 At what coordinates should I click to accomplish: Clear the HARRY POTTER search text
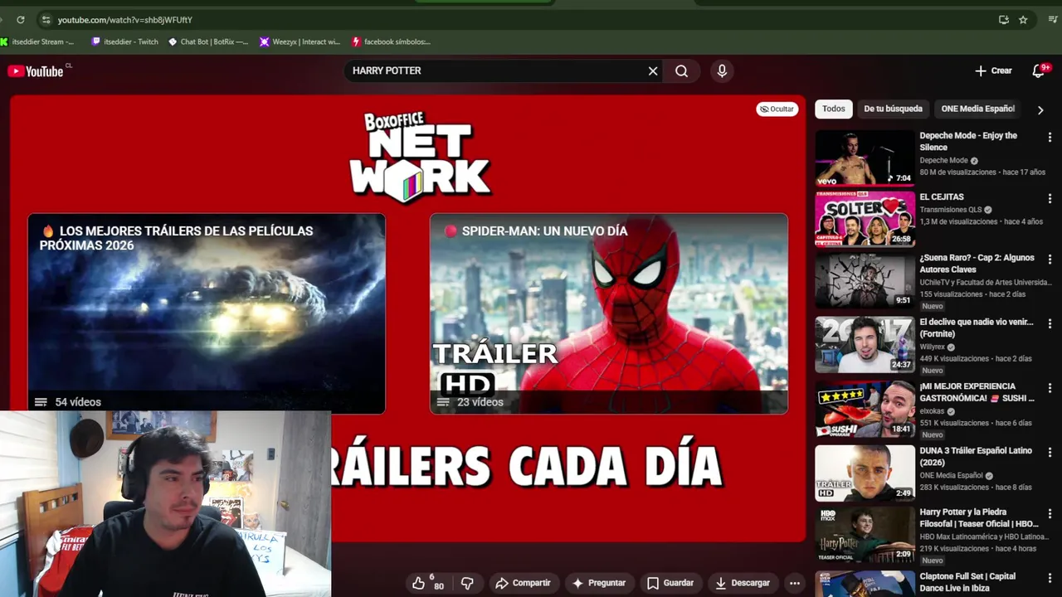(653, 71)
